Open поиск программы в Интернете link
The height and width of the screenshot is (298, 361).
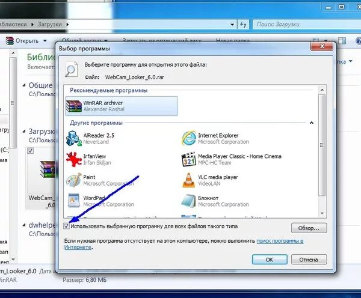pos(280,241)
